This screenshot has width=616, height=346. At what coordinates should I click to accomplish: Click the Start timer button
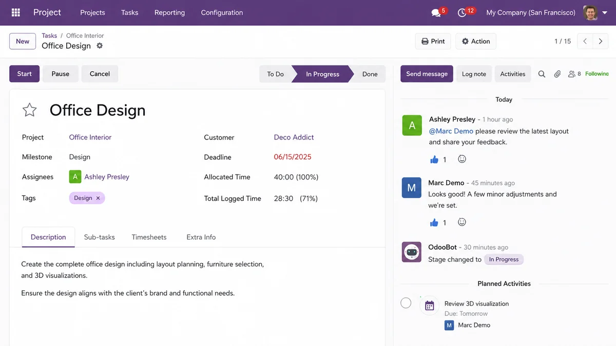coord(24,74)
